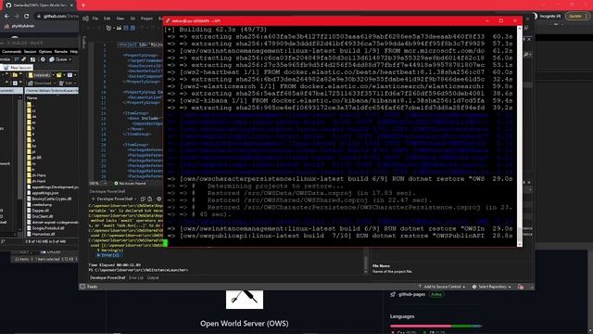Click the PuTTY icon in terminal title bar
This screenshot has height=334, width=593.
point(167,20)
